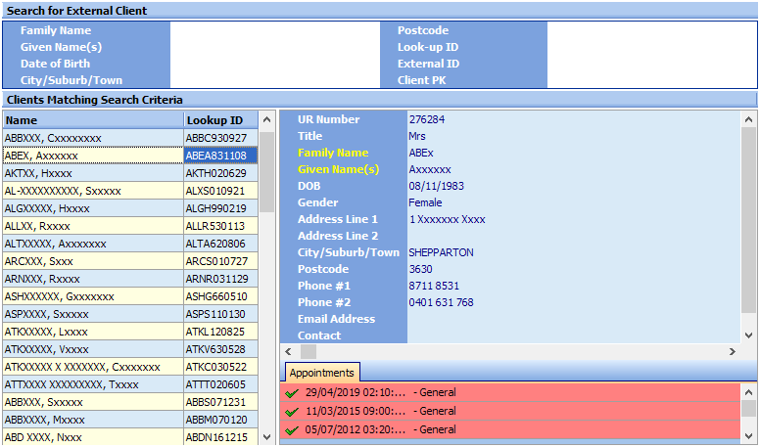
Task: Open the 29/04/2019 General appointment
Action: click(510, 393)
